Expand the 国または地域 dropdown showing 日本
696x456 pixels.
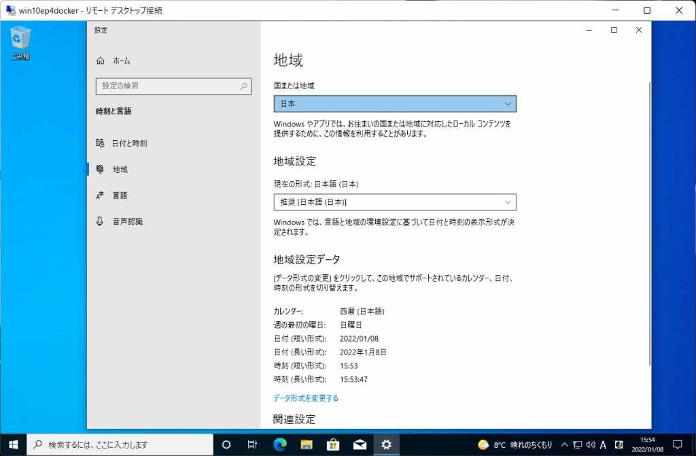tap(395, 104)
